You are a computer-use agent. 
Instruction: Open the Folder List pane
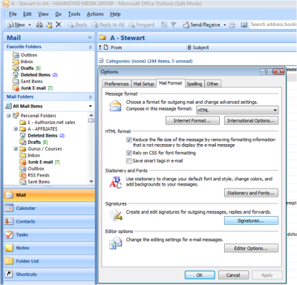click(49, 261)
